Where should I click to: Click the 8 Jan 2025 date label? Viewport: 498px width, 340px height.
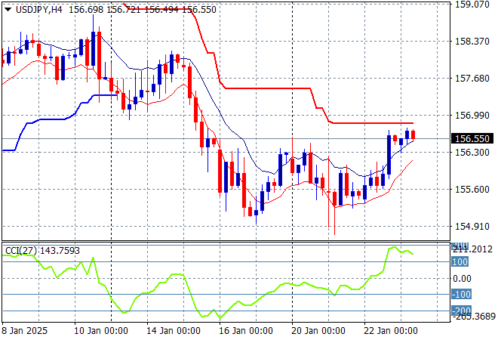point(24,331)
